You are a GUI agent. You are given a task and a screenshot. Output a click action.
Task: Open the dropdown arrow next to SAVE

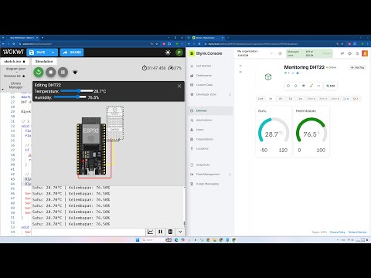[x=53, y=53]
